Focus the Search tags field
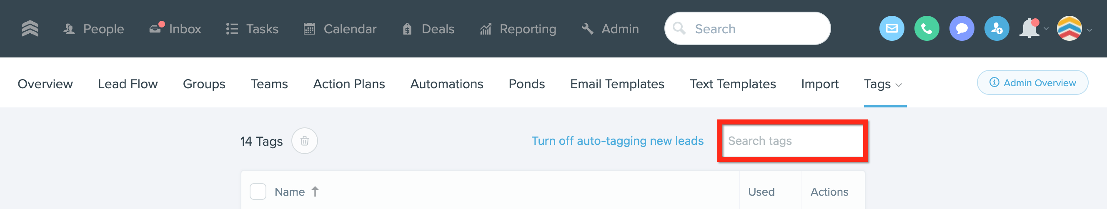Screen dimensions: 1107x209 click(792, 141)
